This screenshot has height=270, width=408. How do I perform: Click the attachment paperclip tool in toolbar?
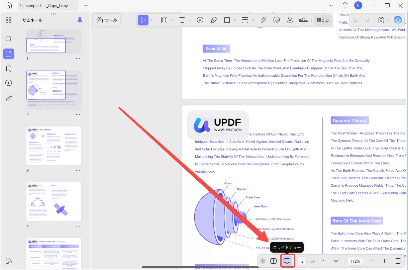263,20
